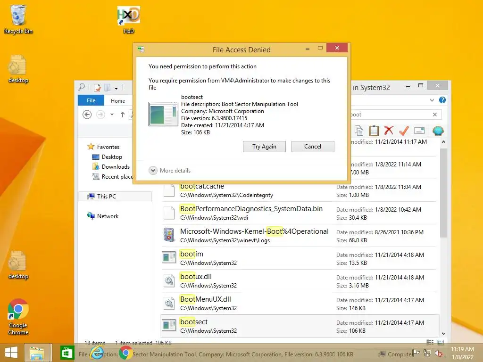483x362 pixels.
Task: Launch Google Chrome from the desktop
Action: click(x=18, y=317)
